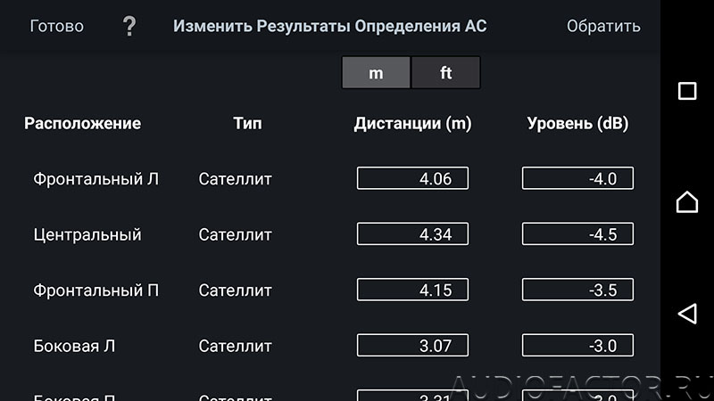The width and height of the screenshot is (714, 401).
Task: Tap the Android home icon
Action: [x=687, y=201]
